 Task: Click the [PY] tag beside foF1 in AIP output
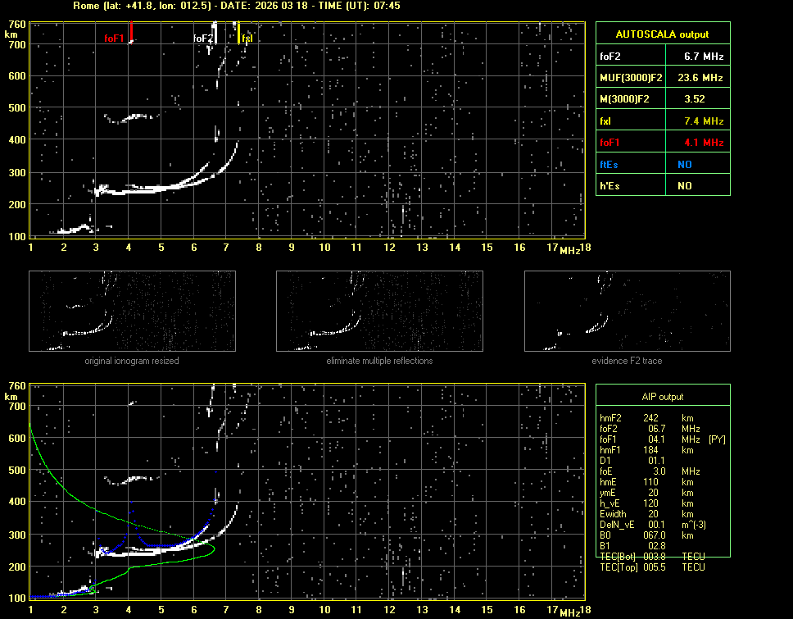coord(716,439)
